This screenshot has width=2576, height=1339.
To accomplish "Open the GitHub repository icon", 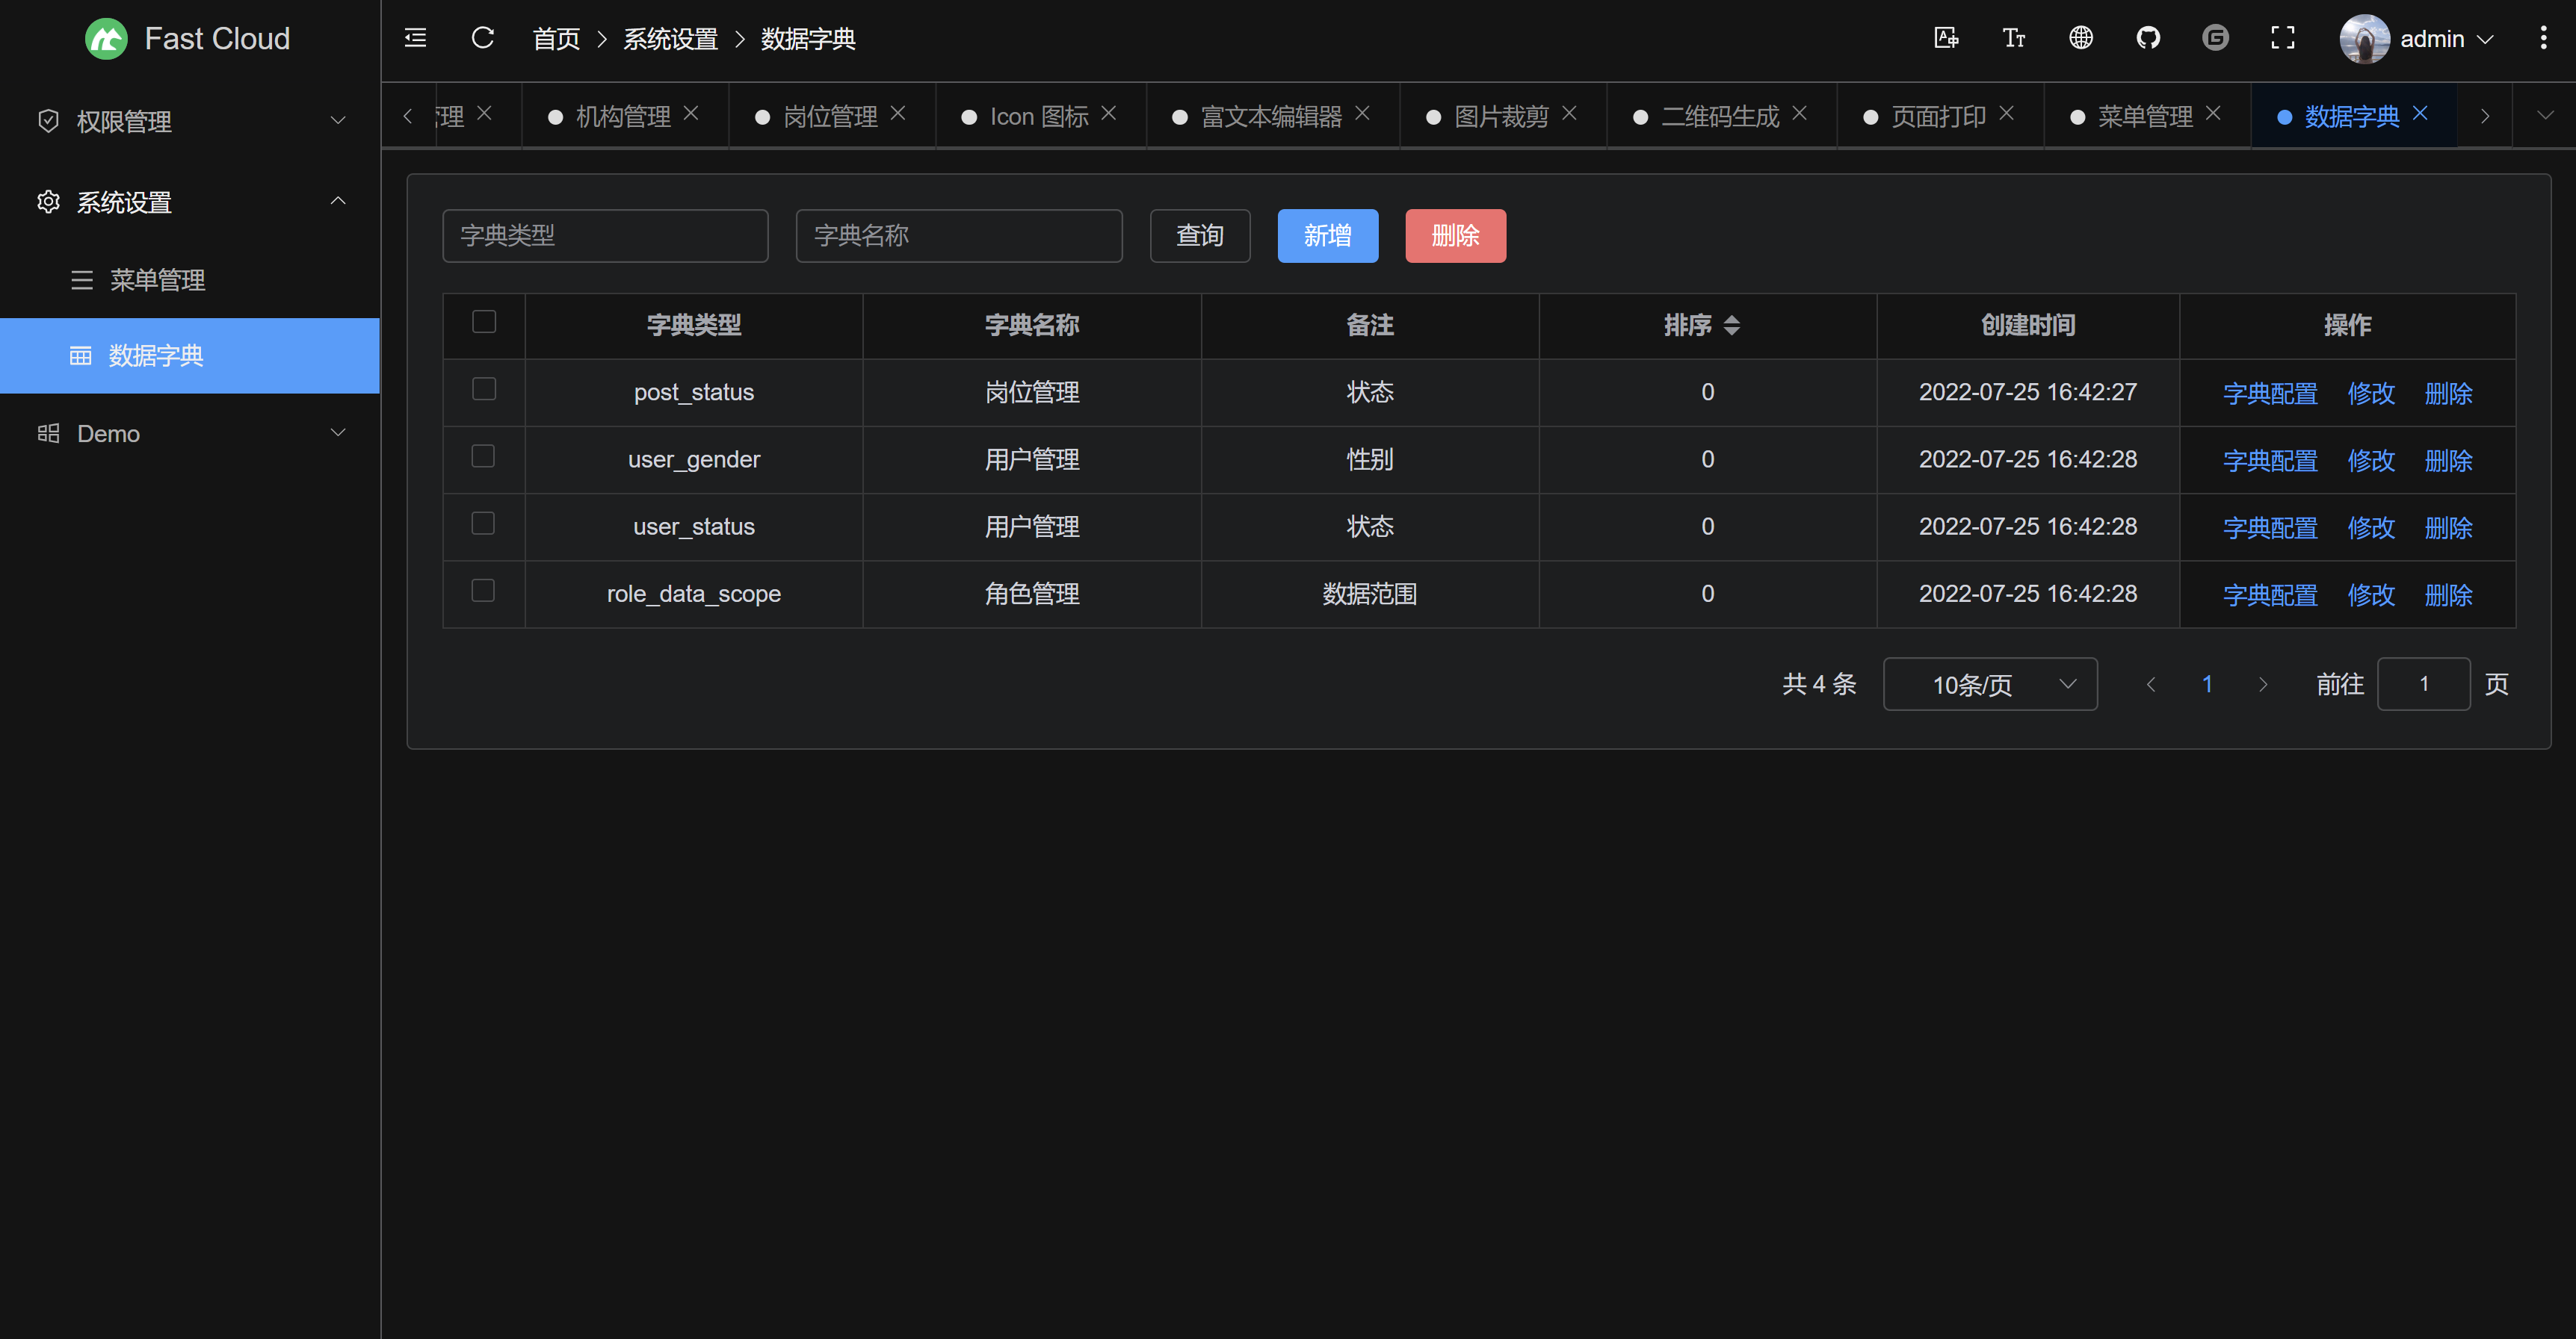I will coord(2148,38).
